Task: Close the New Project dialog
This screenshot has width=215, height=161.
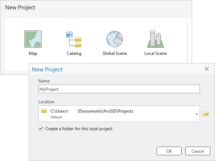Action: (x=206, y=69)
